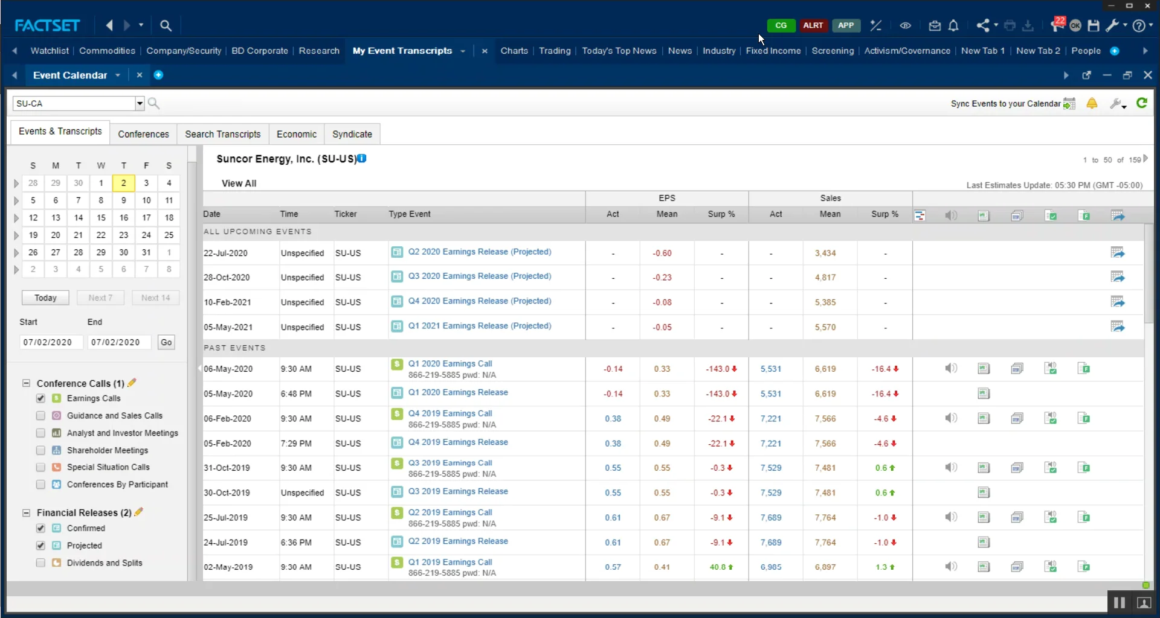Add Q2 2020 Earnings Release to calendar
Viewport: 1160px width, 618px height.
tap(1118, 252)
